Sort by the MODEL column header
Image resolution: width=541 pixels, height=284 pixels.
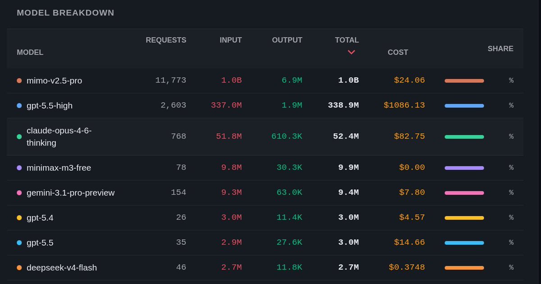[30, 52]
